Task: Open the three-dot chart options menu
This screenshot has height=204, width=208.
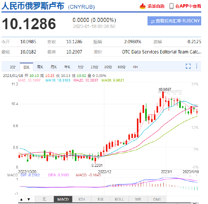Action: point(197,66)
